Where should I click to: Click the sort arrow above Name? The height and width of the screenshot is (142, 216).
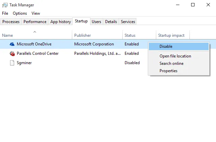click(35, 32)
